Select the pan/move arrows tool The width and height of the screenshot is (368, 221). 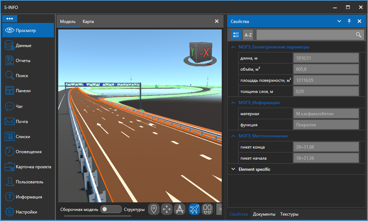coord(167,209)
